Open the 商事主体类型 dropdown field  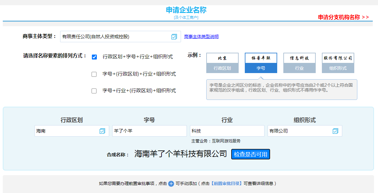click(x=116, y=37)
